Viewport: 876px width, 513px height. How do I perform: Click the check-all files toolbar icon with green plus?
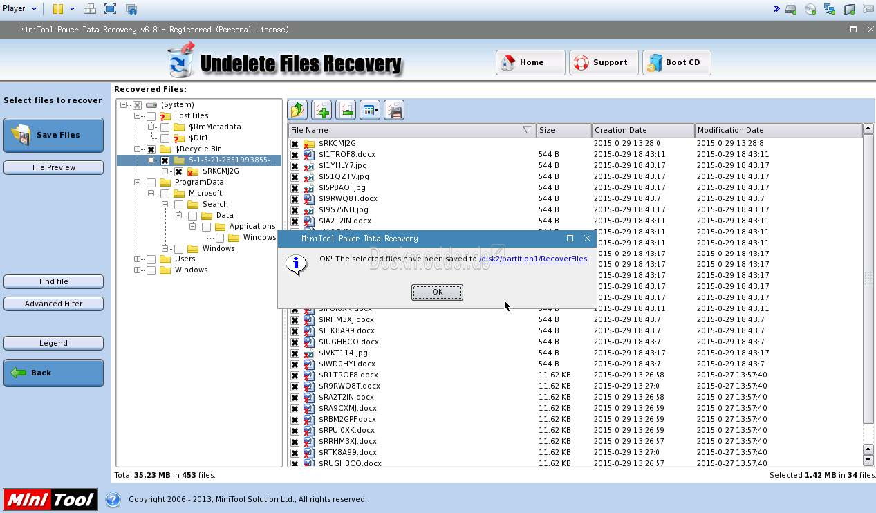pos(321,110)
